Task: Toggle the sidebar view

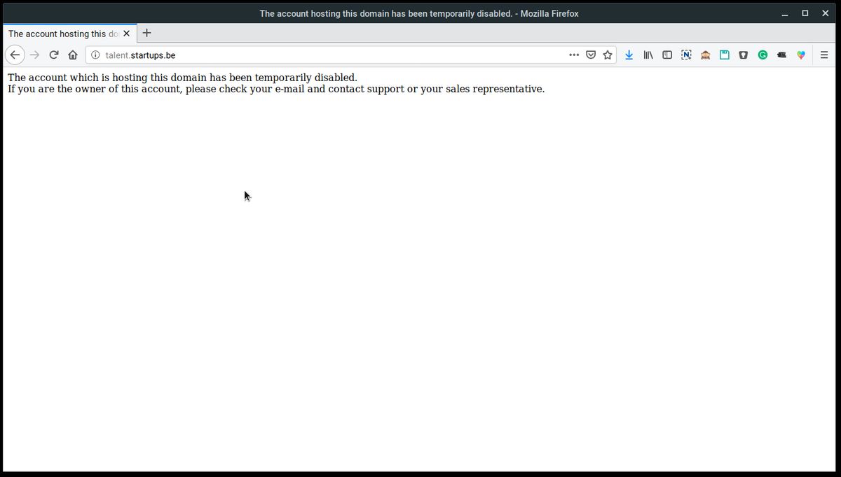Action: [x=667, y=55]
